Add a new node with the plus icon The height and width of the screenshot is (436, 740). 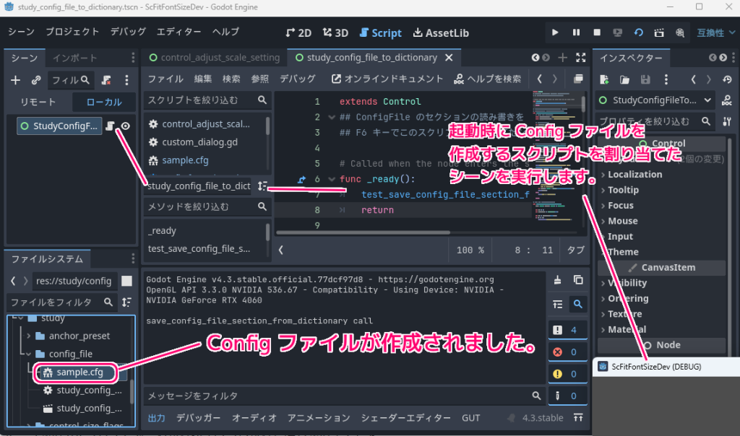tap(15, 80)
